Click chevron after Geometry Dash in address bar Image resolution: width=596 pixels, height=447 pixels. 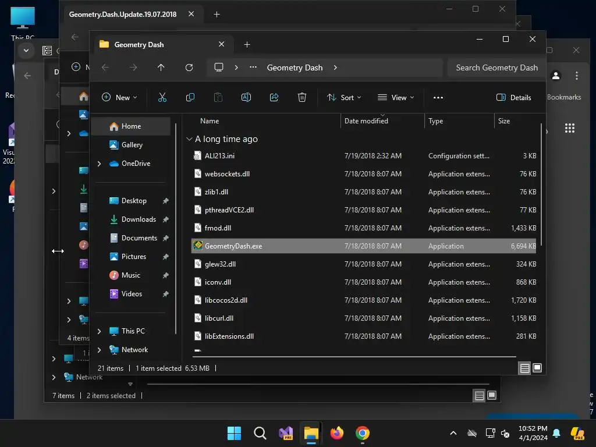pos(335,68)
